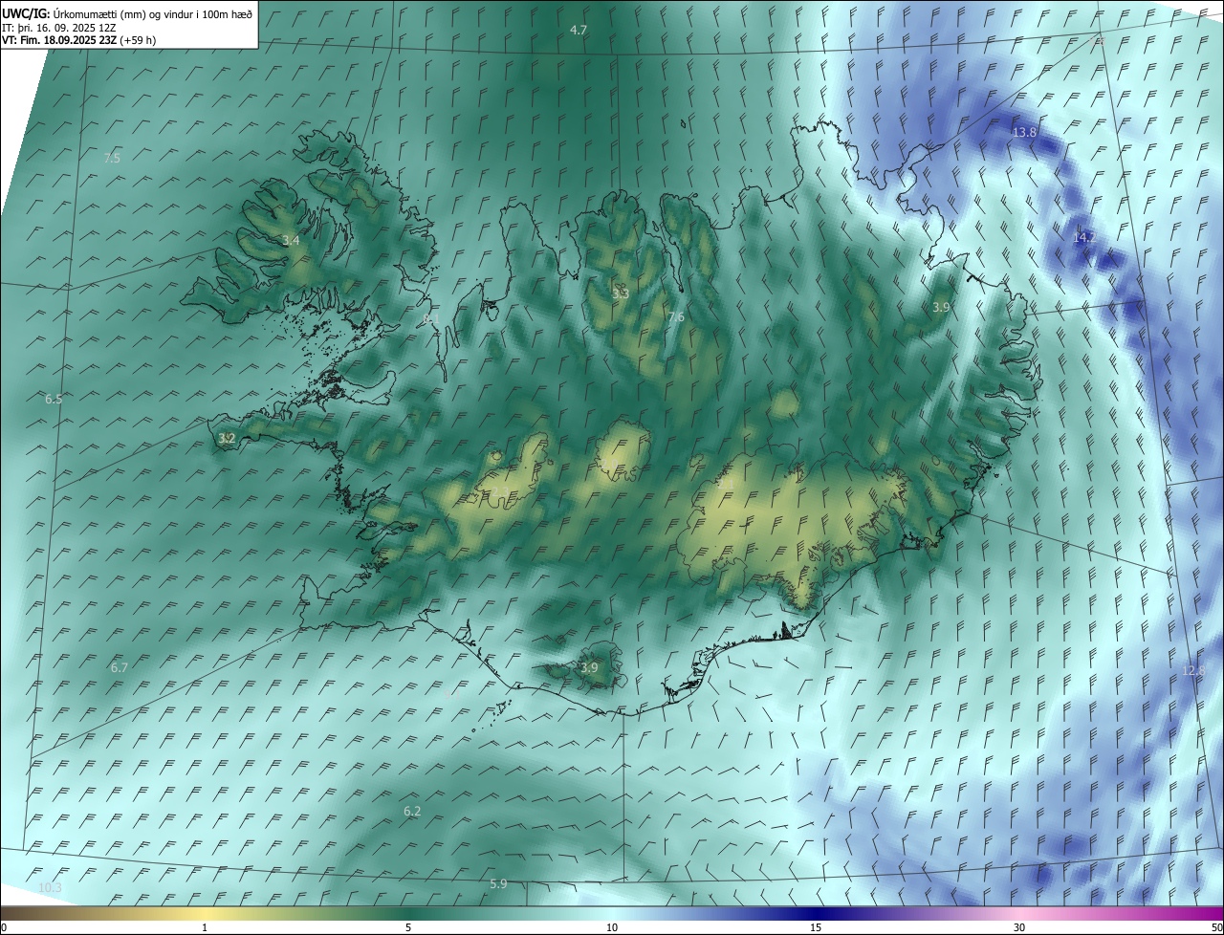Click the 6.7 value label
Screen dimensions: 1224x935
click(x=120, y=667)
